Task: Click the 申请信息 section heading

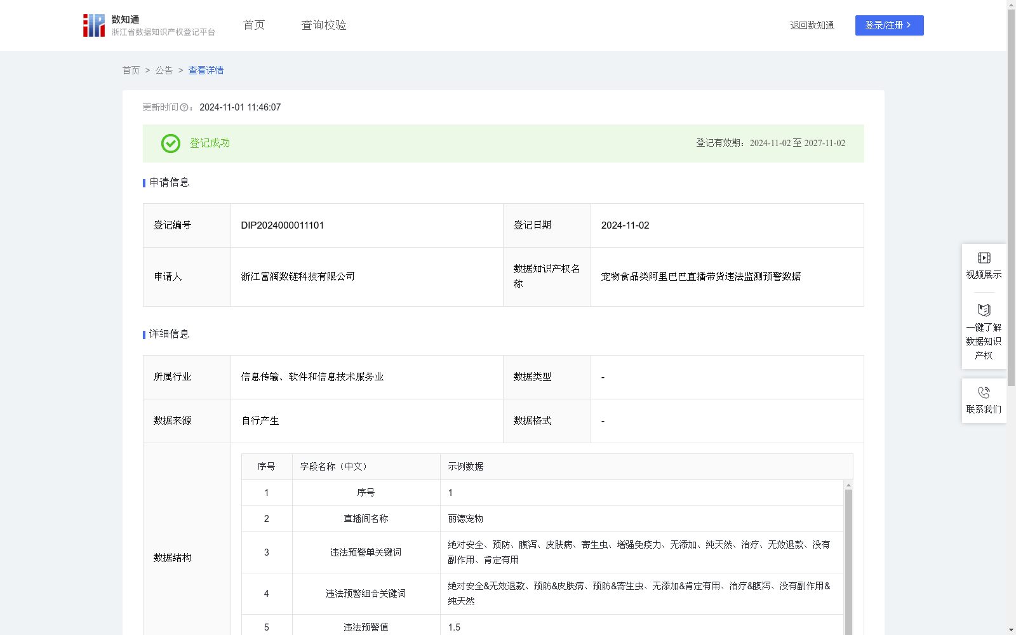Action: click(170, 182)
